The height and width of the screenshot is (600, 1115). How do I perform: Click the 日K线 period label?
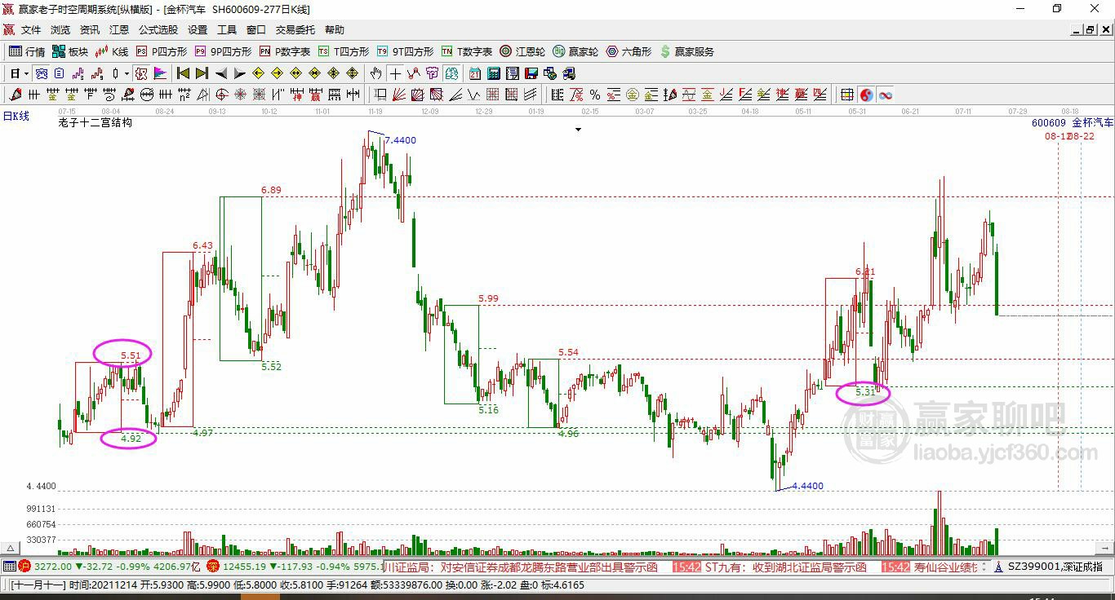(16, 117)
